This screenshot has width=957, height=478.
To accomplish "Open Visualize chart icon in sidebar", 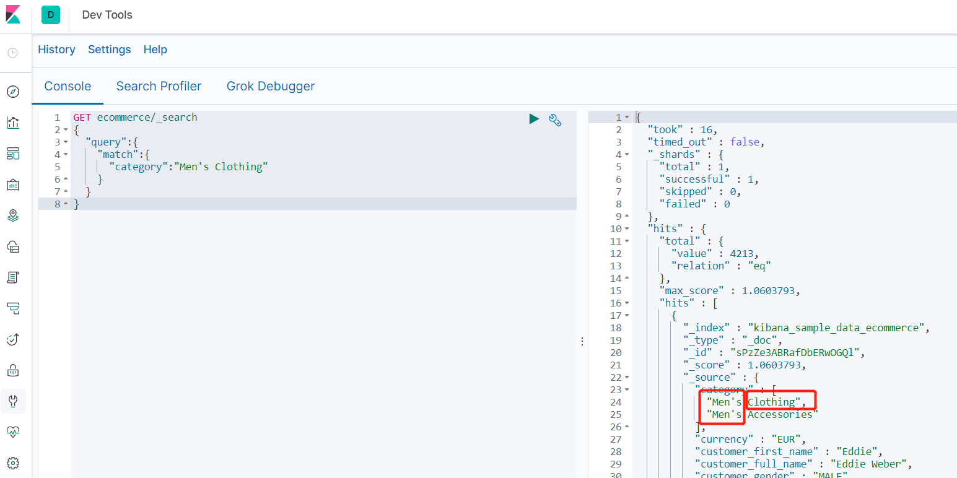I will click(x=13, y=123).
